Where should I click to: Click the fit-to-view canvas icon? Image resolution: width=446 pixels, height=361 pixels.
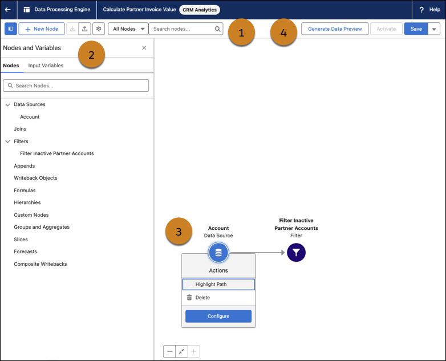tap(181, 351)
